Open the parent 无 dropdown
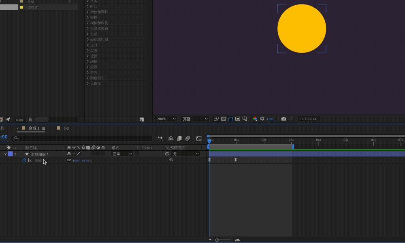This screenshot has width=405, height=243. point(185,154)
